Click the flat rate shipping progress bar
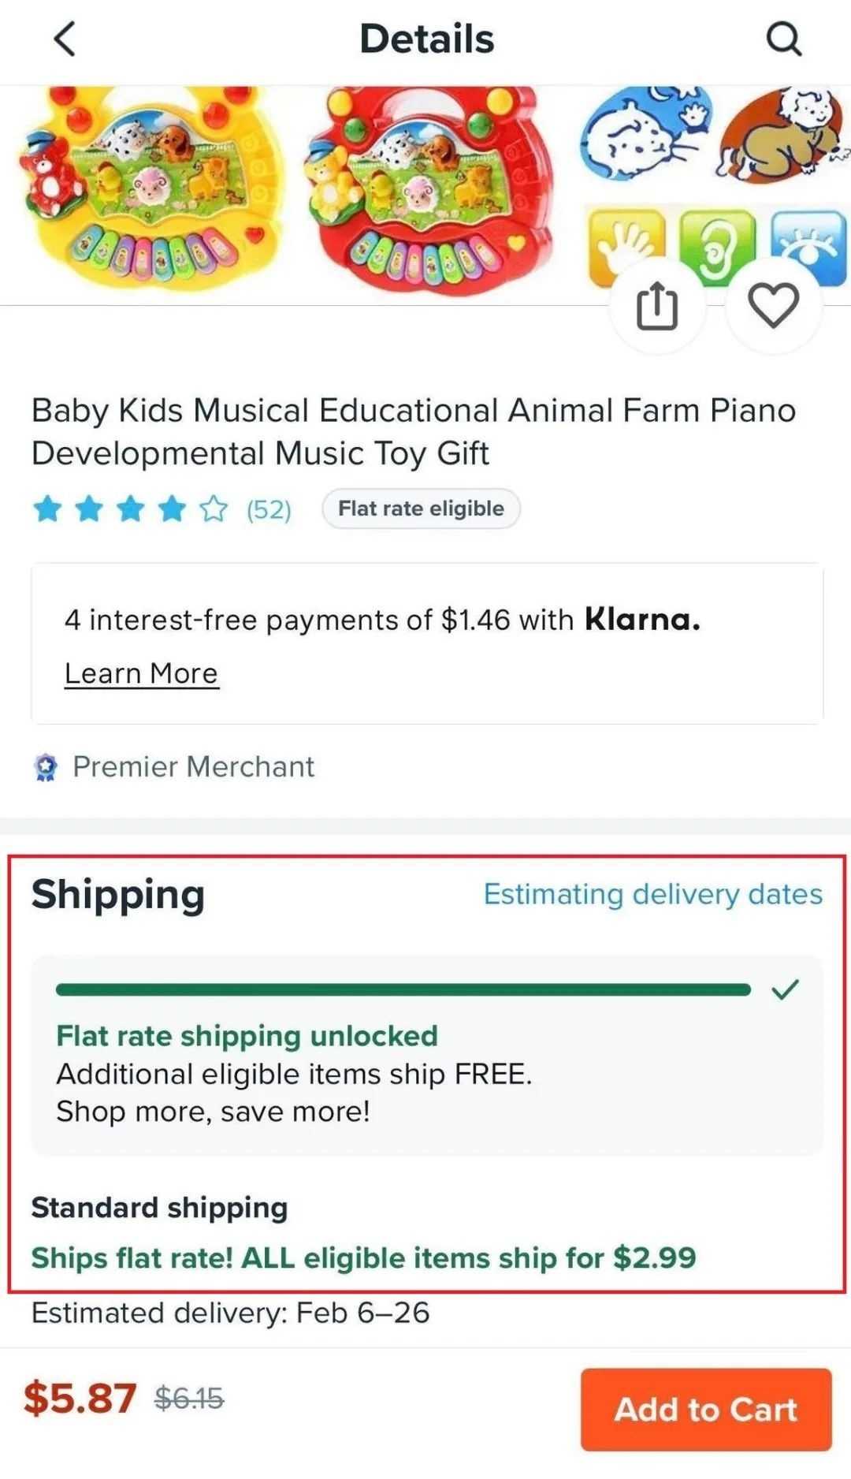 coord(402,990)
